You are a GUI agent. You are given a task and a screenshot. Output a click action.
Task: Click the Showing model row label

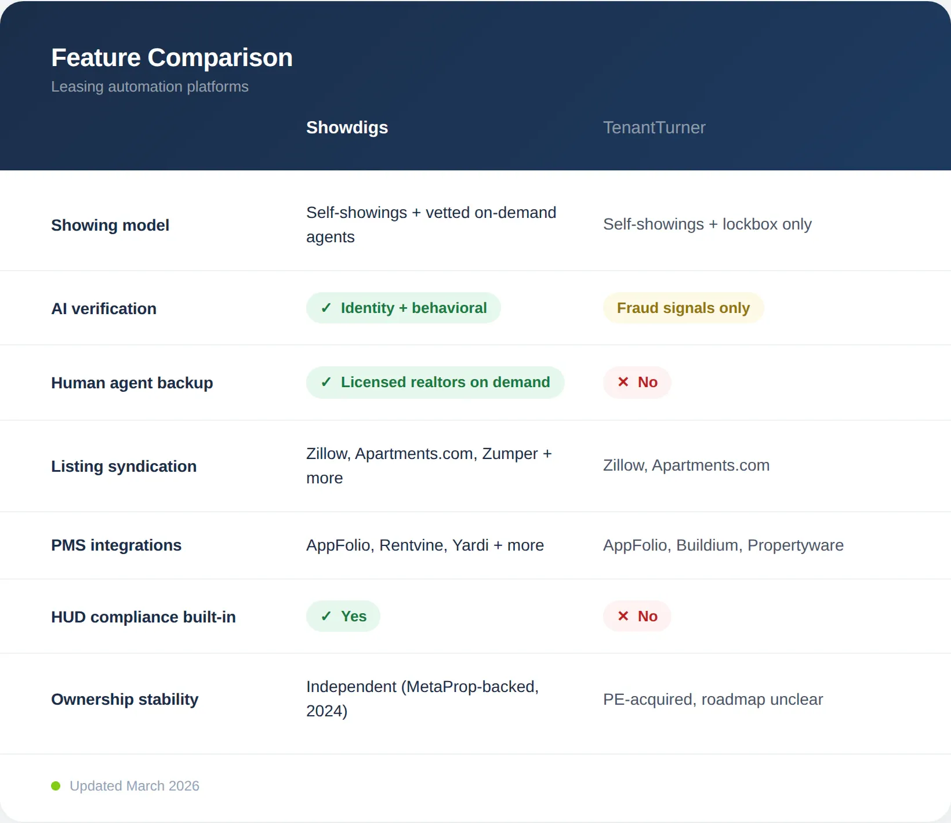click(x=110, y=225)
